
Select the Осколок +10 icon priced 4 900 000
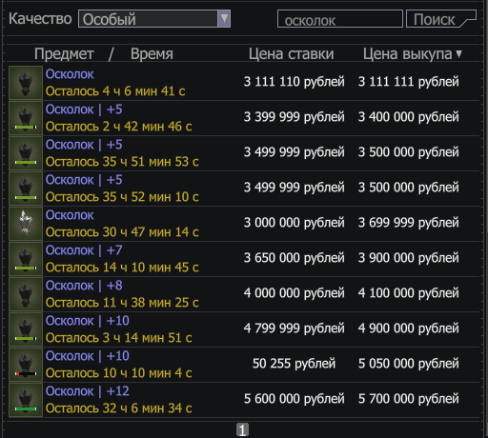(26, 329)
